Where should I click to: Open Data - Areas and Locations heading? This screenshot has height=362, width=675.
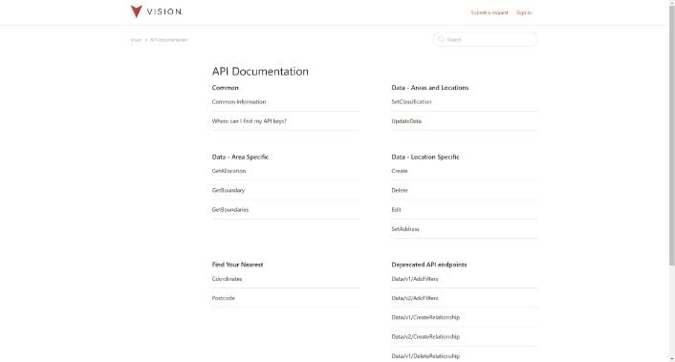point(430,88)
